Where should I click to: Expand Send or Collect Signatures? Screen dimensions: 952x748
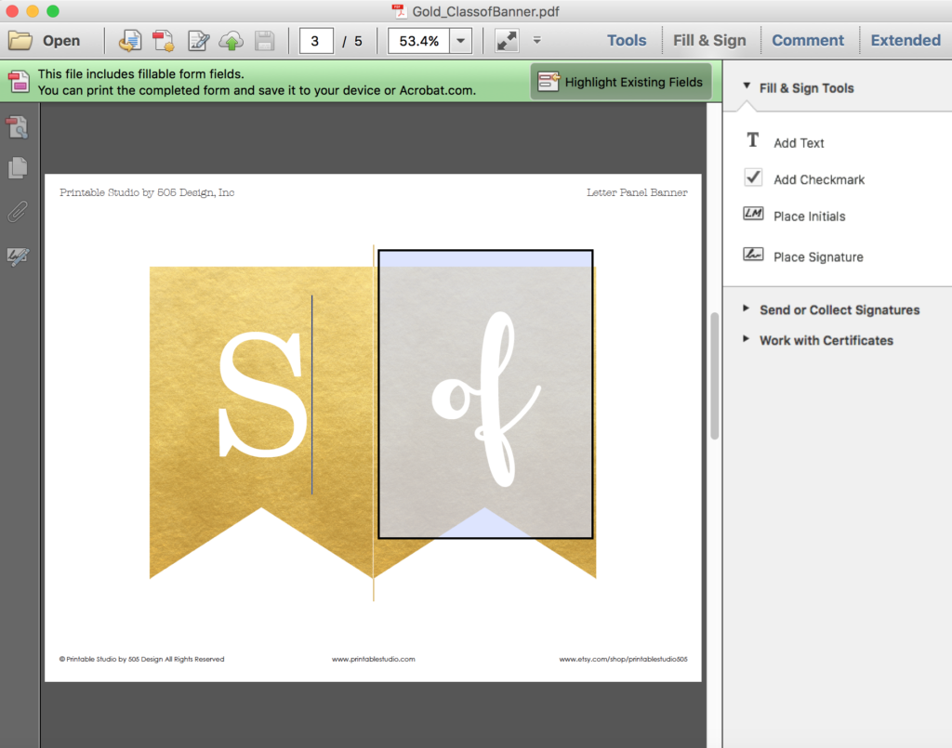[x=840, y=309]
